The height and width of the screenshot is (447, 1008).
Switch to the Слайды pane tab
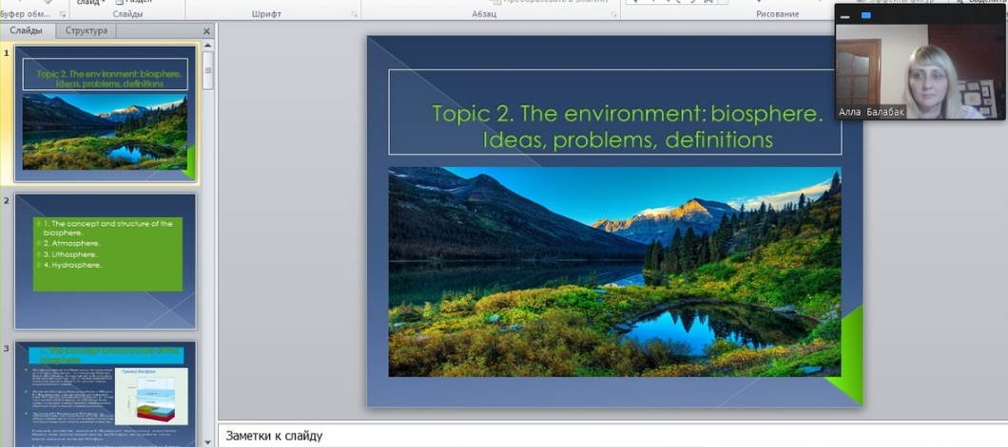(x=27, y=30)
